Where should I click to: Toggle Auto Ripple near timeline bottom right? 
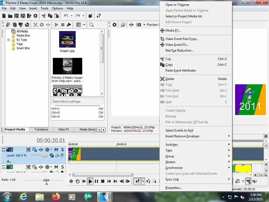click(238, 181)
